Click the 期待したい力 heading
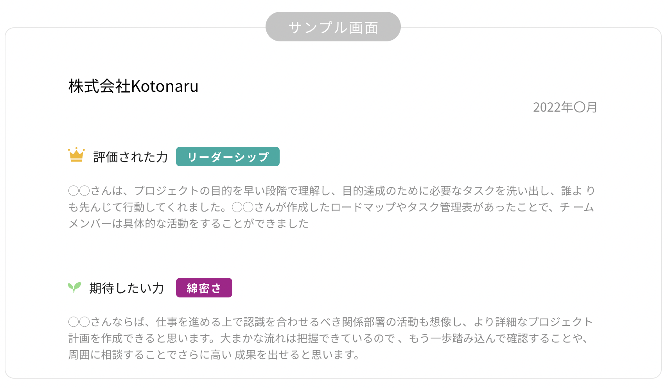This screenshot has width=668, height=388. point(126,288)
